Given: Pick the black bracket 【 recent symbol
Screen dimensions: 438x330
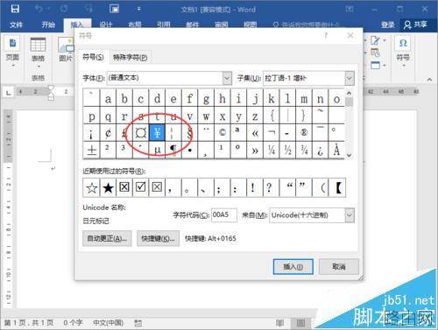Looking at the screenshot, I should tap(337, 187).
